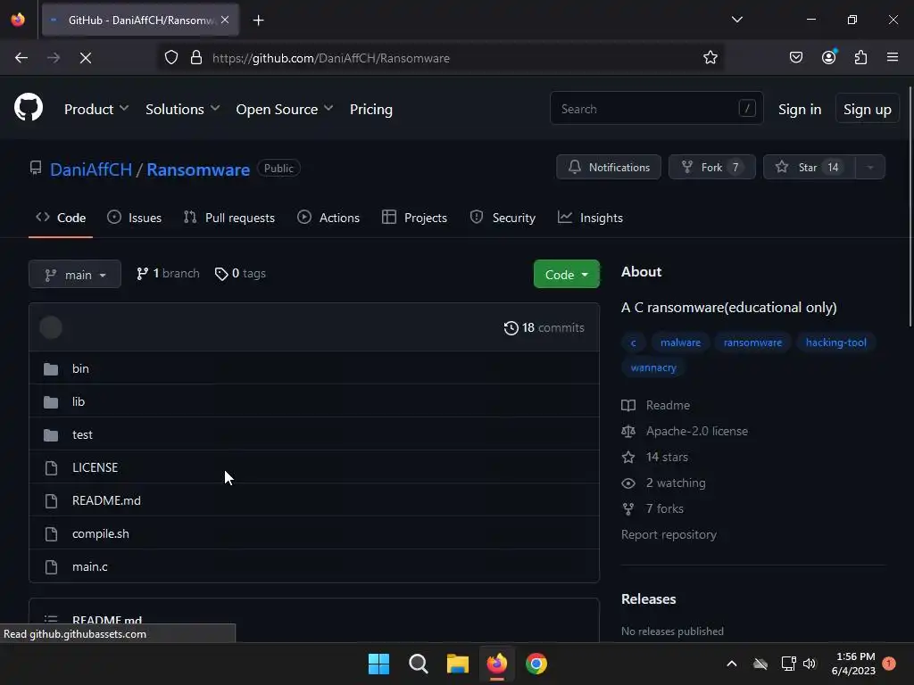This screenshot has width=914, height=685.
Task: Open the Issues tab
Action: point(135,218)
